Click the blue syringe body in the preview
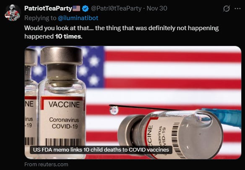The height and width of the screenshot is (170, 245). (222, 116)
